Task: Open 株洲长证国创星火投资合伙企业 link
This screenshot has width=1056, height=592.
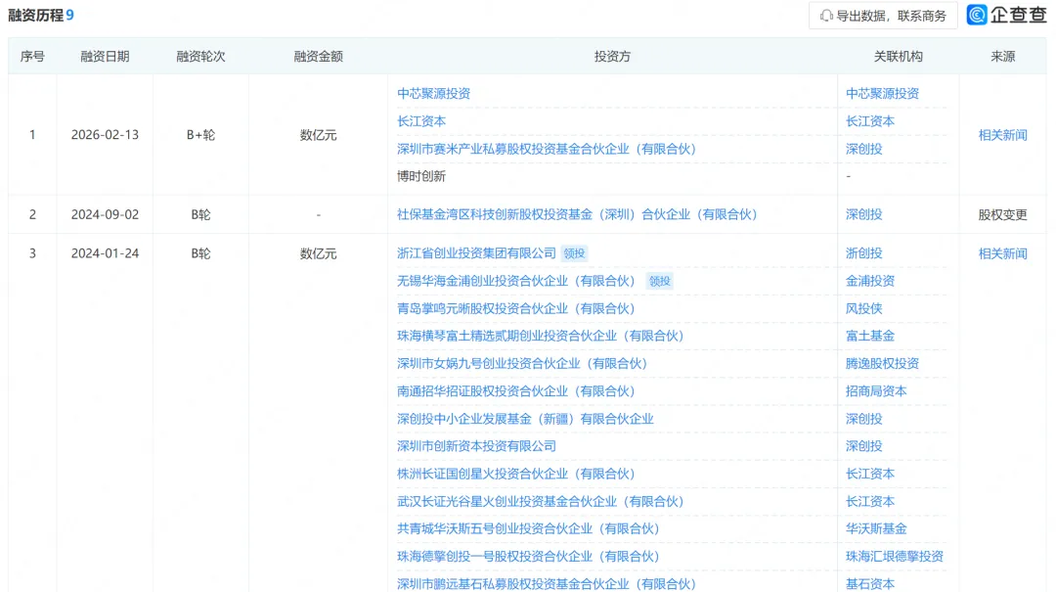Action: pos(515,474)
